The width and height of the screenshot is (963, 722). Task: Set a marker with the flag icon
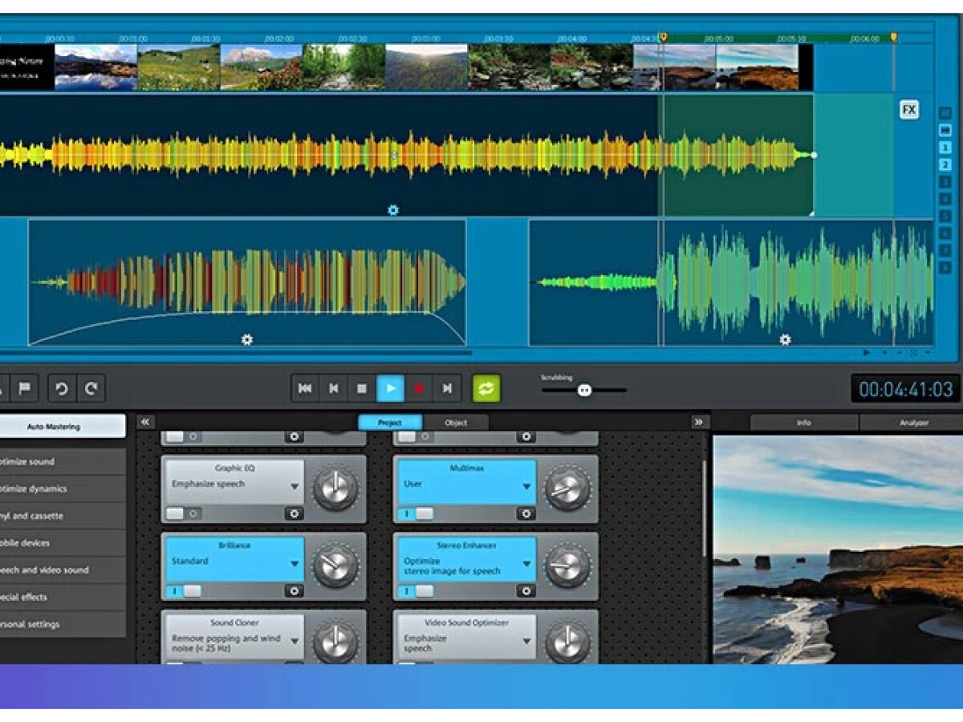pos(25,389)
